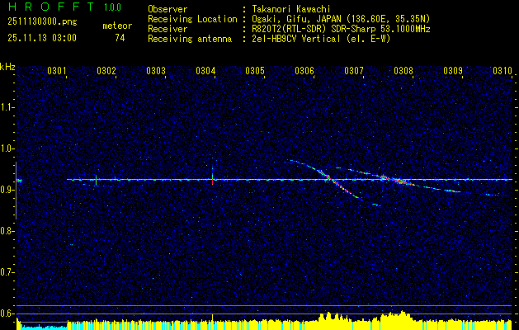Click the 0.7 frequency axis label
The image size is (519, 330).
pyautogui.click(x=7, y=272)
